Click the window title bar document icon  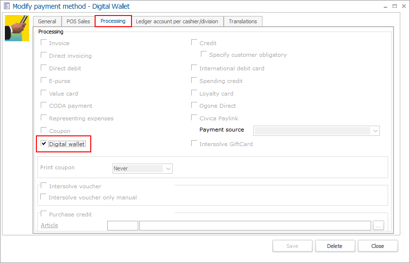6,6
